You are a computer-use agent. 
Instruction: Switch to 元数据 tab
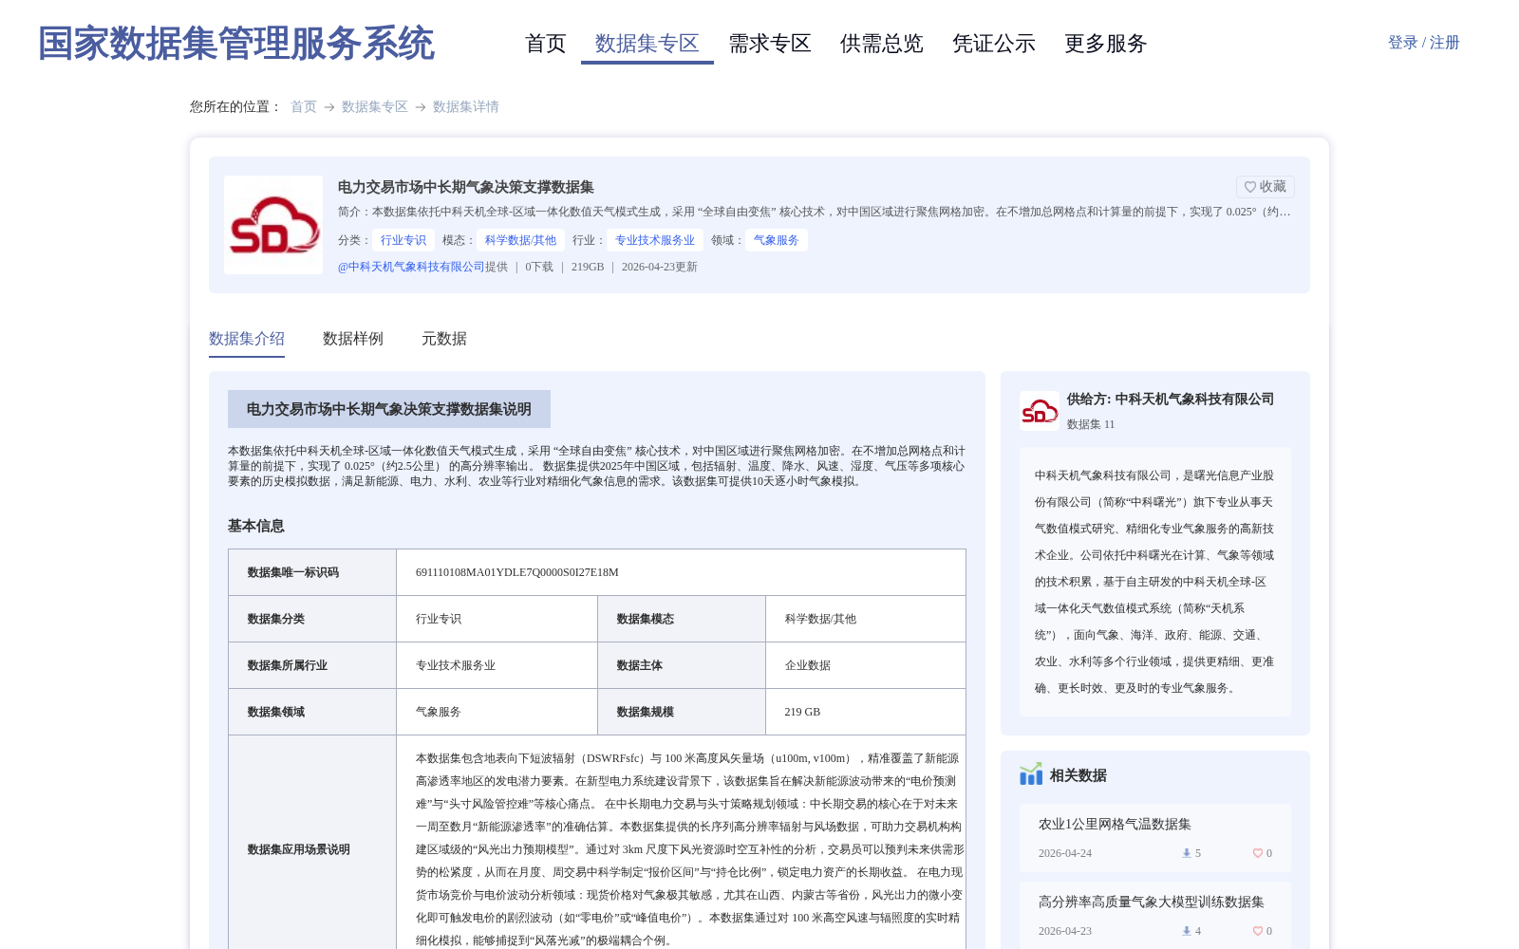444,339
